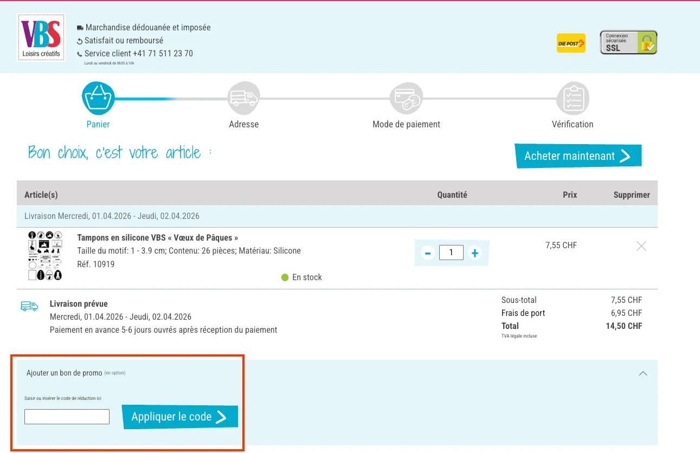Image resolution: width=700 pixels, height=453 pixels.
Task: Select the Adresse delivery truck icon
Action: (x=244, y=98)
